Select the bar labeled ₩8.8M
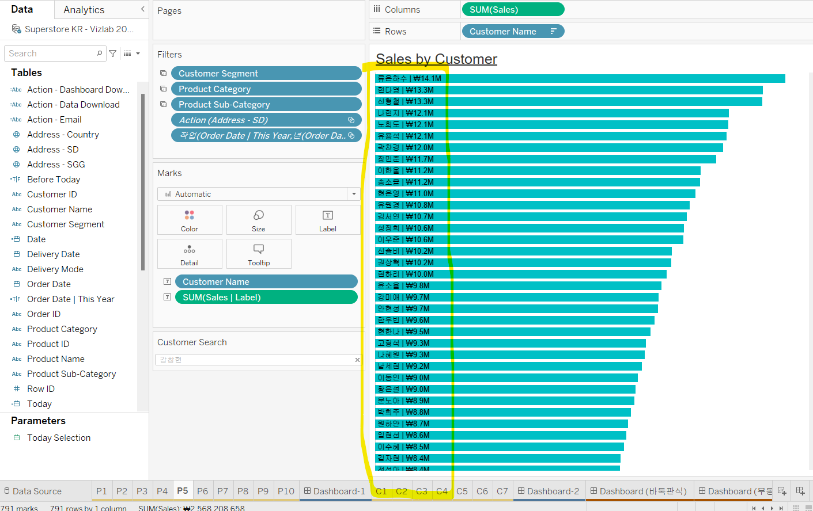 coord(503,412)
